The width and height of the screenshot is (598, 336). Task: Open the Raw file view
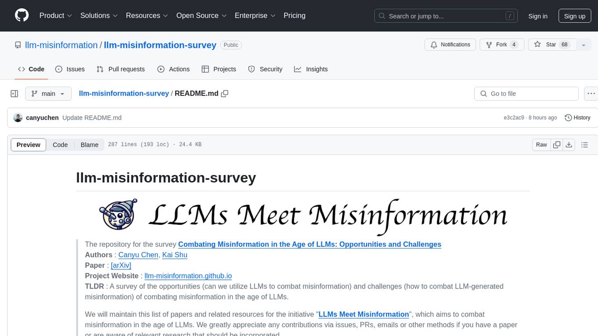tap(541, 145)
